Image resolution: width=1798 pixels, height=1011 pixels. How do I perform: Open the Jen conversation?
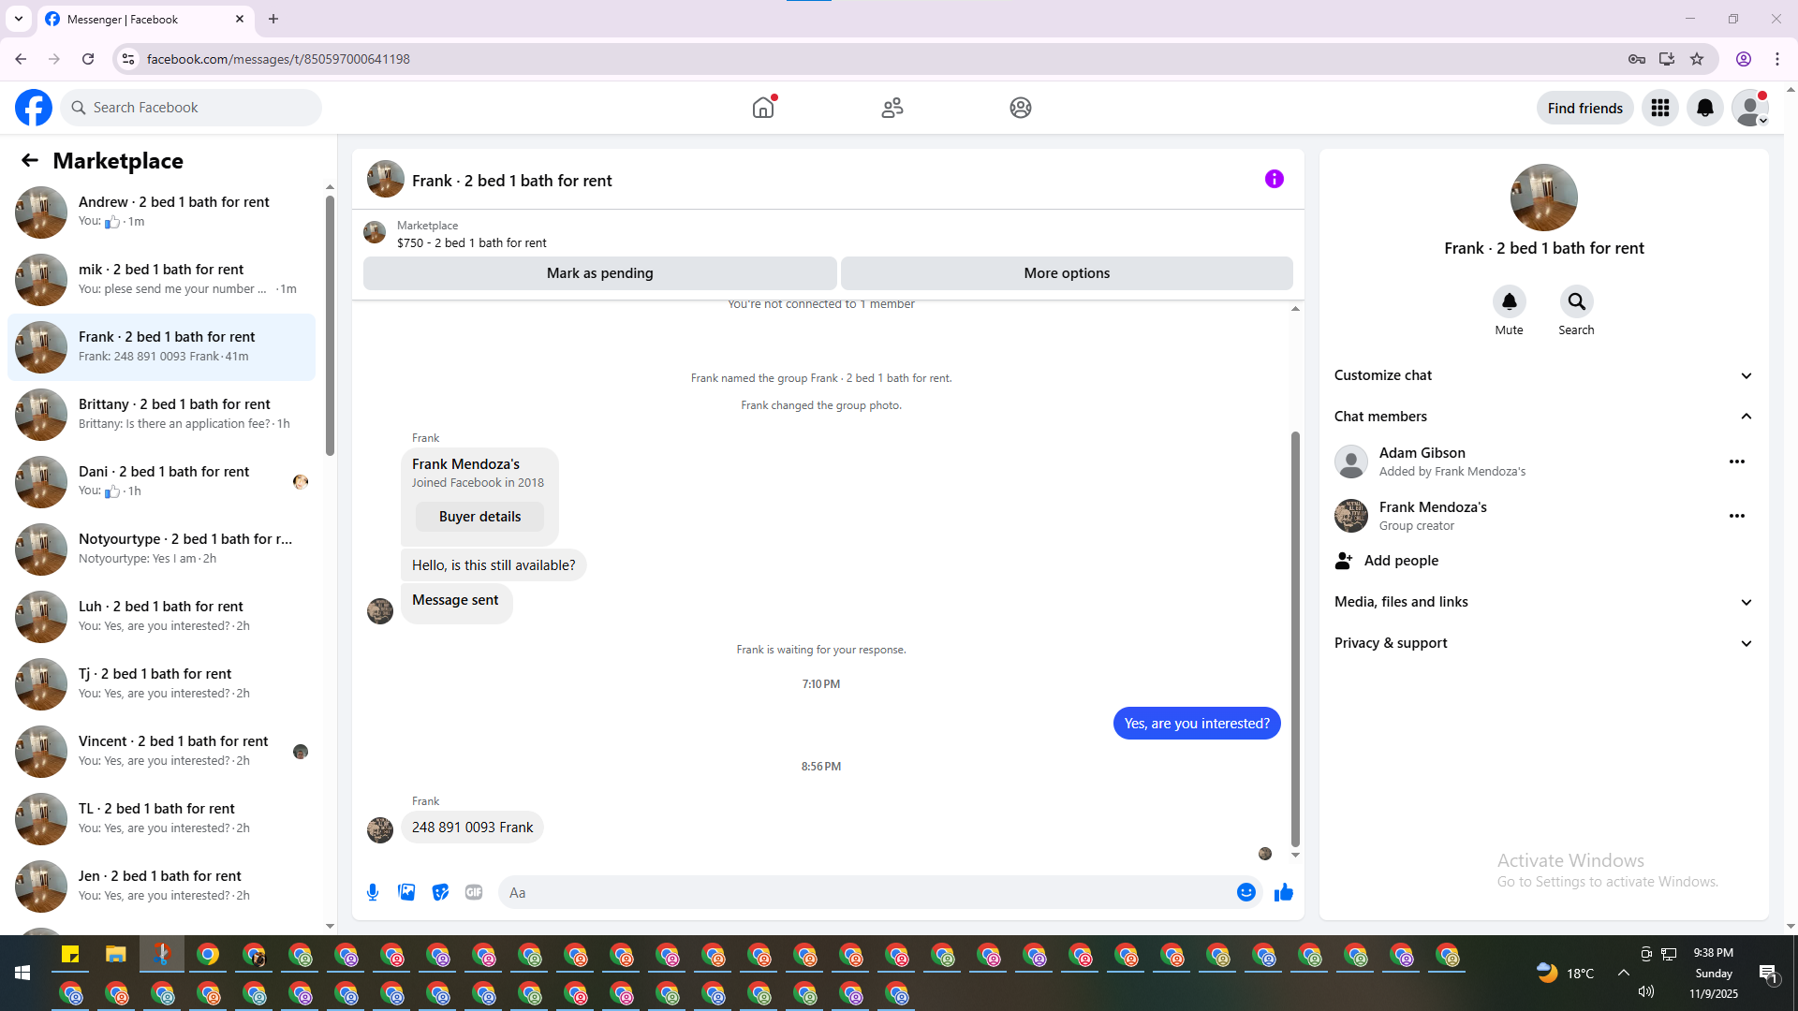(x=161, y=886)
